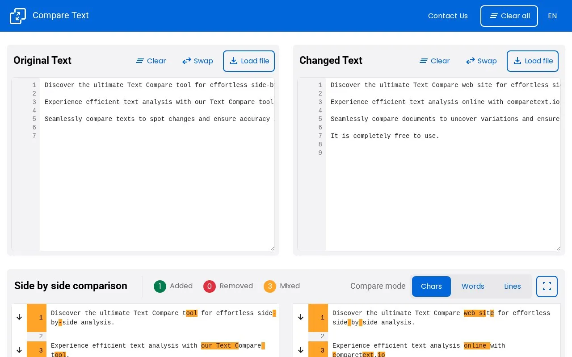Load file into Changed Text
Screen dimensions: 572x357
[533, 61]
